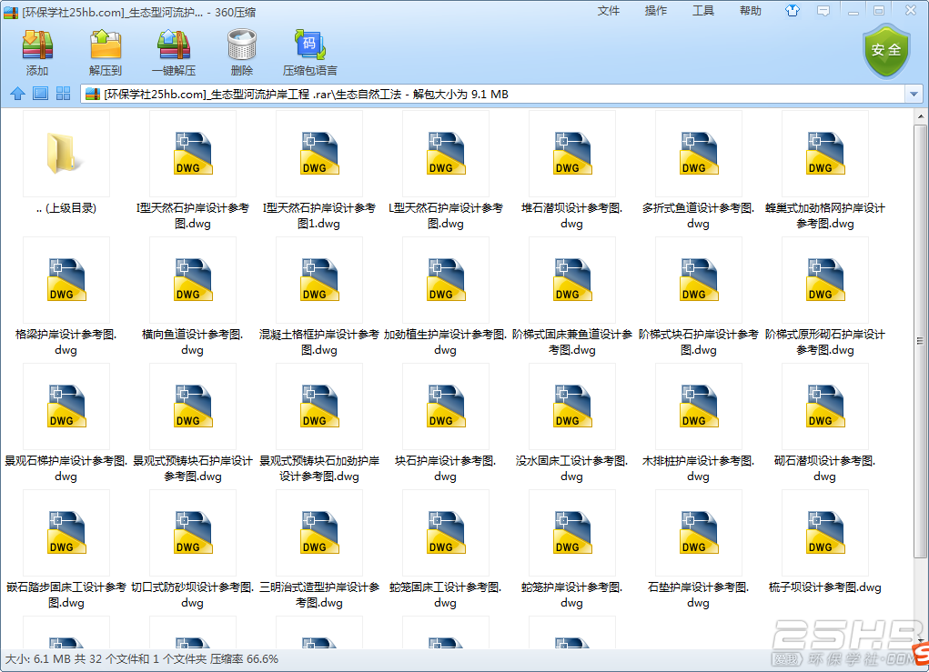Switch to list view mode icon
The image size is (929, 672).
click(40, 94)
